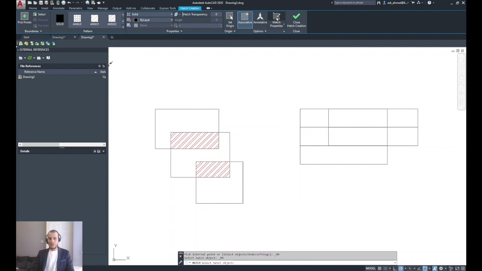Click the Save icon in Quick Access
Screen dimensions: 482x271
click(x=40, y=3)
